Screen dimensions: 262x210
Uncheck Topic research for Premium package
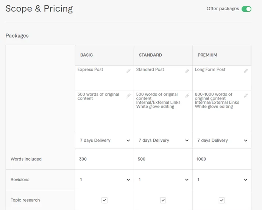[222, 200]
